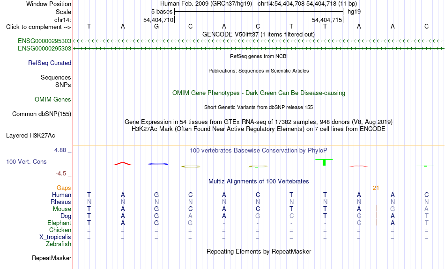Click the -4.5 conservation scale value

point(61,174)
